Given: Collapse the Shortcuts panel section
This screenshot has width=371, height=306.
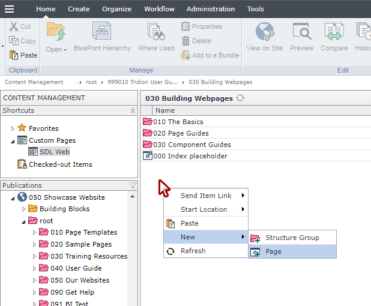Looking at the screenshot, I should point(133,110).
